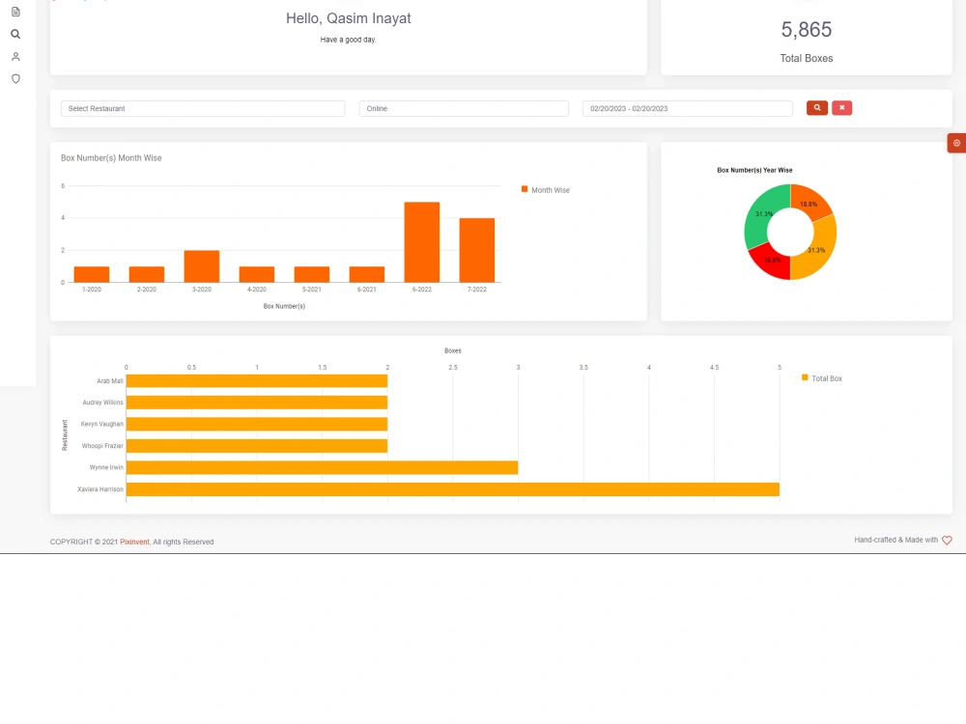Click the red donut chart segment
The image size is (966, 724).
coord(768,263)
